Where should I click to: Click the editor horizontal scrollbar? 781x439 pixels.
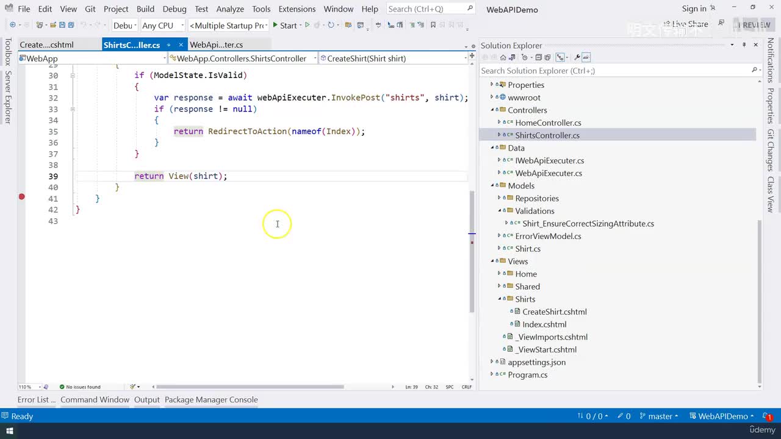pos(250,387)
